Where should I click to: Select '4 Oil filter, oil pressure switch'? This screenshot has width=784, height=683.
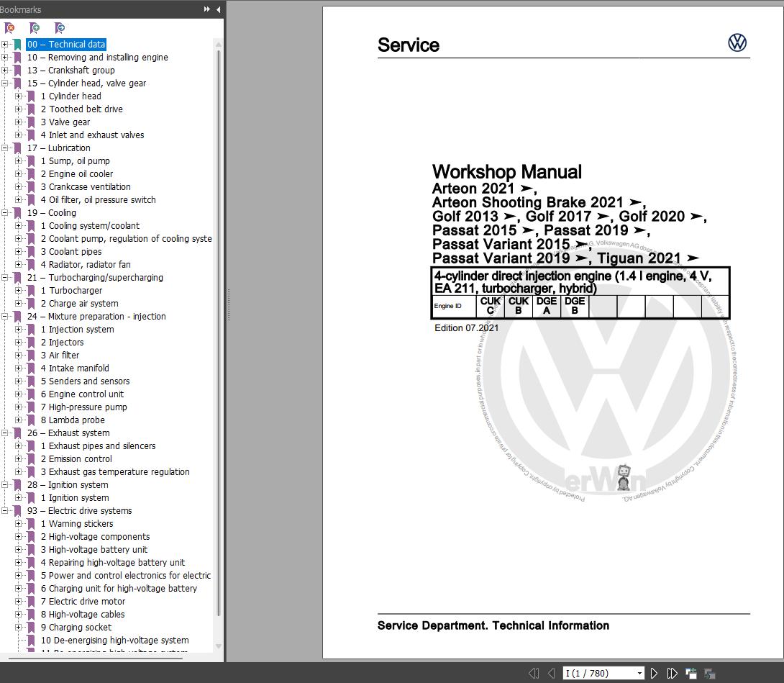(x=98, y=200)
